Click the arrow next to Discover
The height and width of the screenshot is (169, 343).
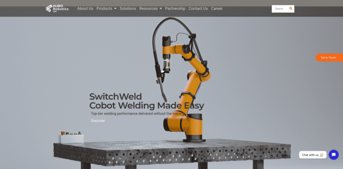[x=108, y=121]
